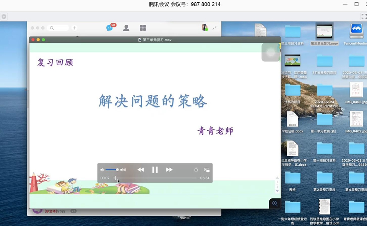Viewport: 367px width, 226px height.
Task: Click the plus button beside search
Action: [75, 28]
